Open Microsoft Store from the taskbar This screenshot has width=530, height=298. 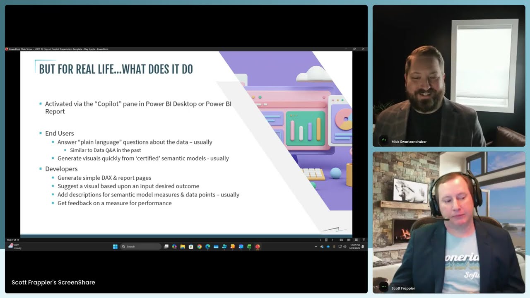click(x=191, y=247)
